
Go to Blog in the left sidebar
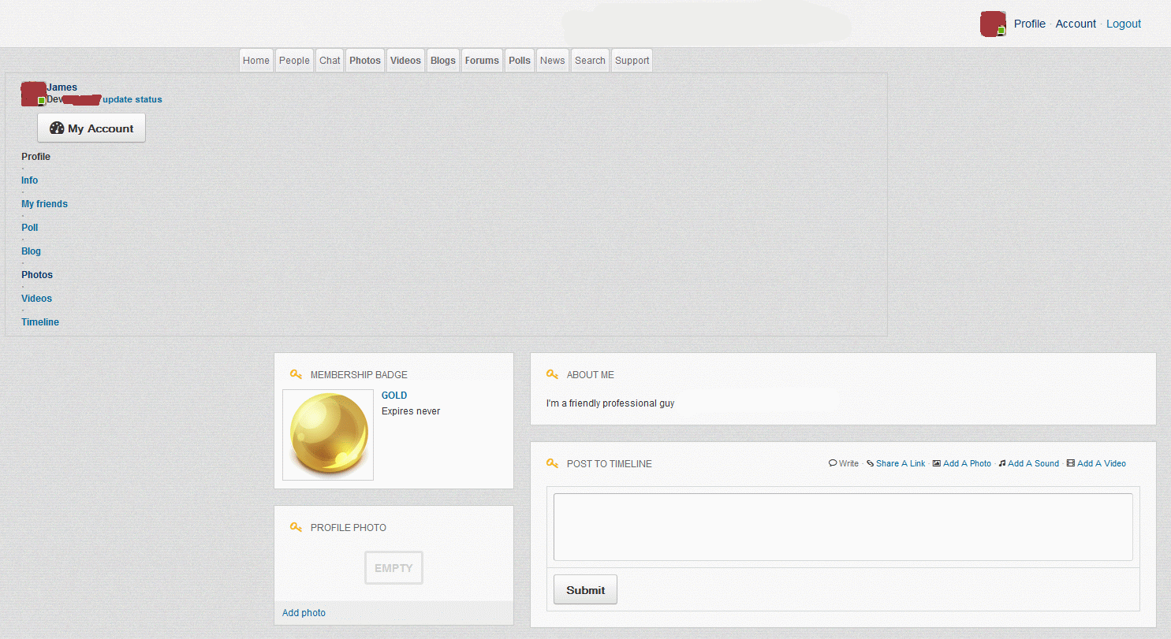click(x=31, y=251)
